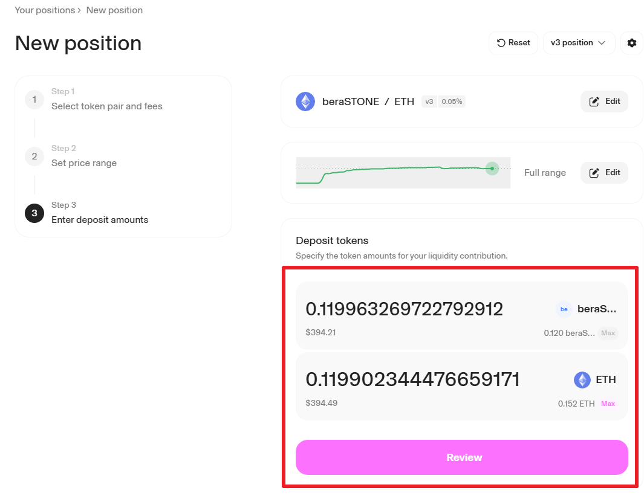This screenshot has width=644, height=496.
Task: Click the pencil icon in price range Edit
Action: 594,173
